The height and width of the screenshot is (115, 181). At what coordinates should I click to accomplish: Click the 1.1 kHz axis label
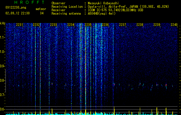coord(3,37)
